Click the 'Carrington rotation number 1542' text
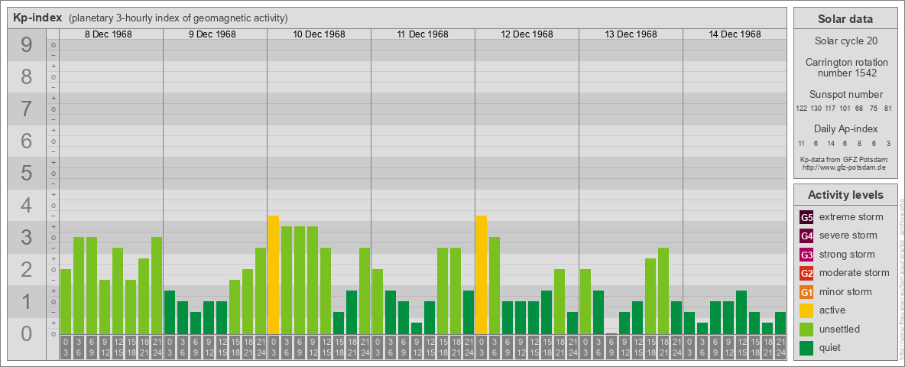The image size is (905, 367). coord(847,67)
